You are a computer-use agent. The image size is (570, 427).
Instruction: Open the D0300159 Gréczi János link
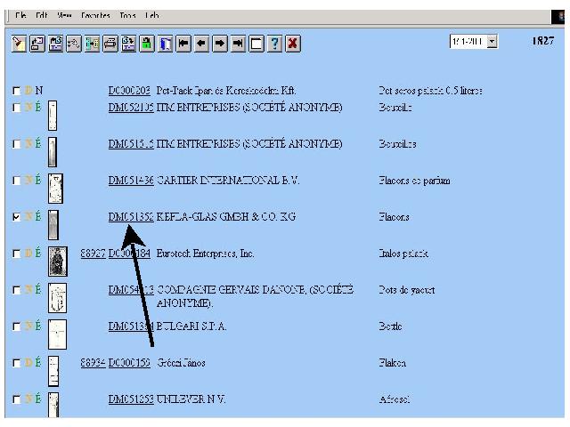coord(129,363)
